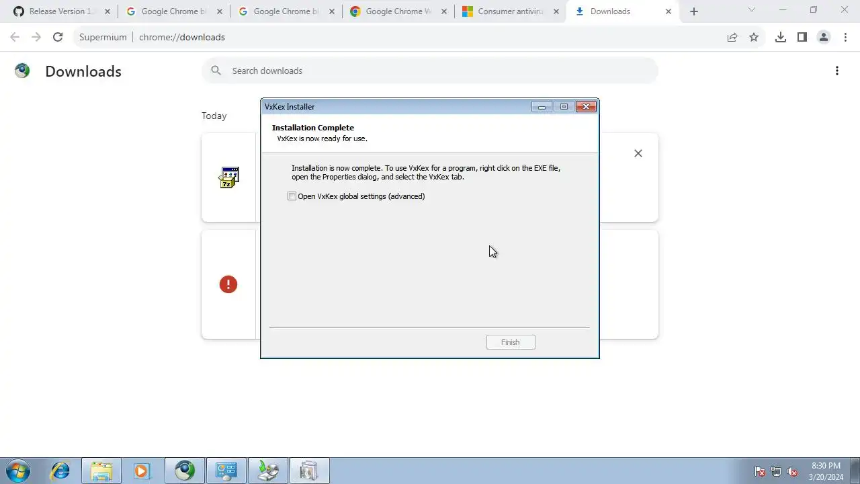This screenshot has width=860, height=484.
Task: Open a new browser tab
Action: click(x=694, y=11)
